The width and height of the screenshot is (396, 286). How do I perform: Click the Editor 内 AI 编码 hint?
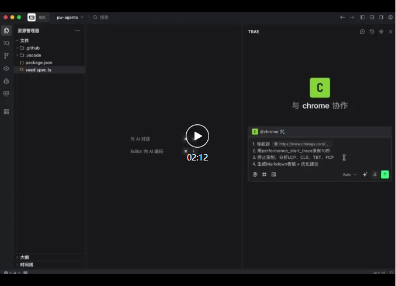(x=147, y=151)
